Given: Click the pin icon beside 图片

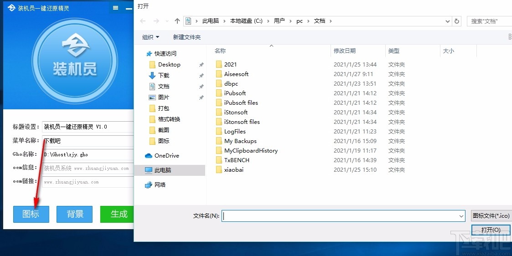Looking at the screenshot, I should coord(202,97).
